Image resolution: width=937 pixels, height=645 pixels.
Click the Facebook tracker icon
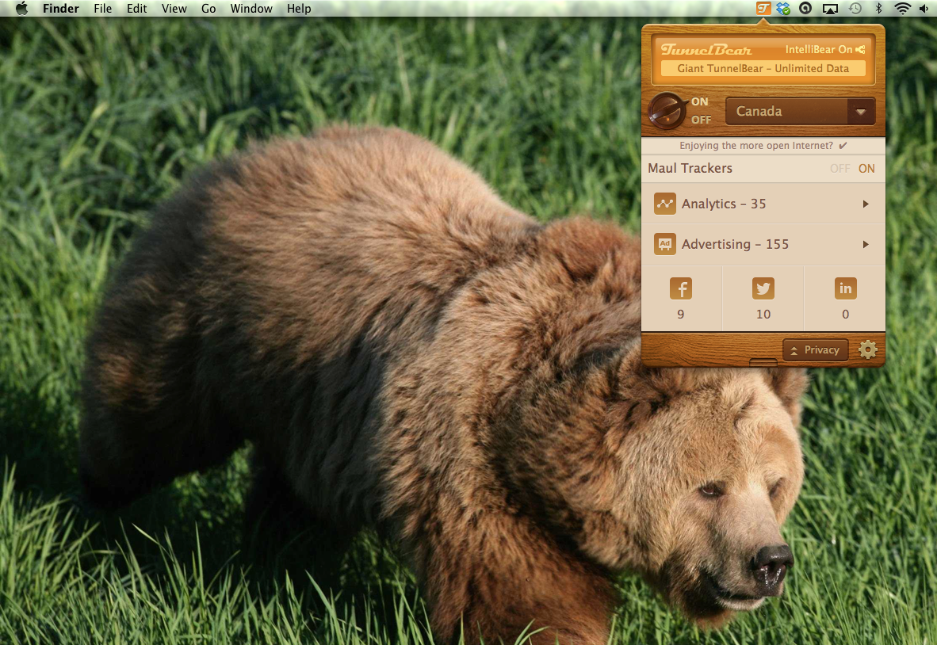(x=681, y=288)
